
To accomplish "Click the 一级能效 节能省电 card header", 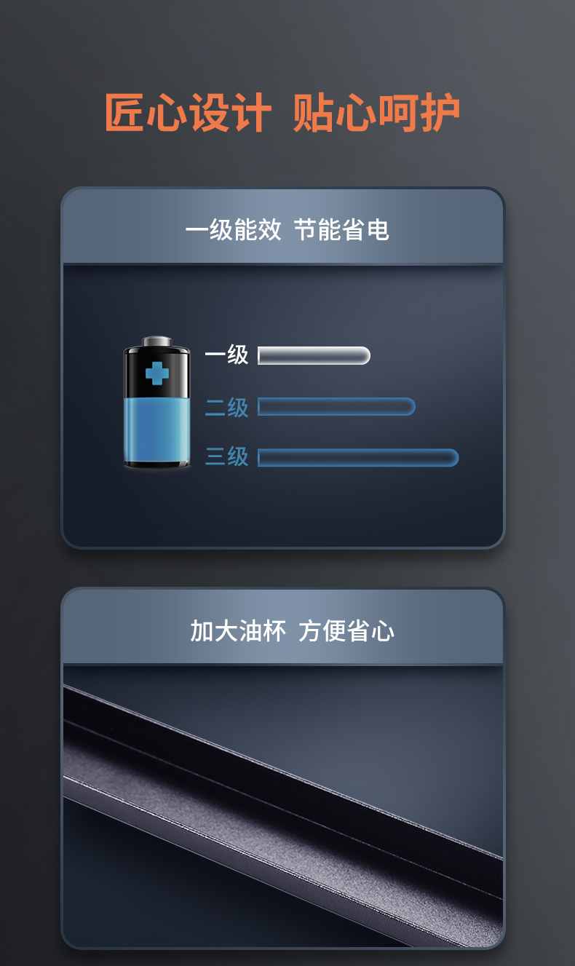I will [283, 227].
